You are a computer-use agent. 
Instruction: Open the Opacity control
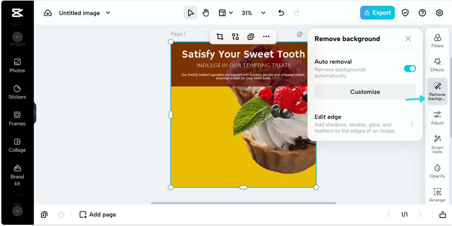(x=437, y=171)
